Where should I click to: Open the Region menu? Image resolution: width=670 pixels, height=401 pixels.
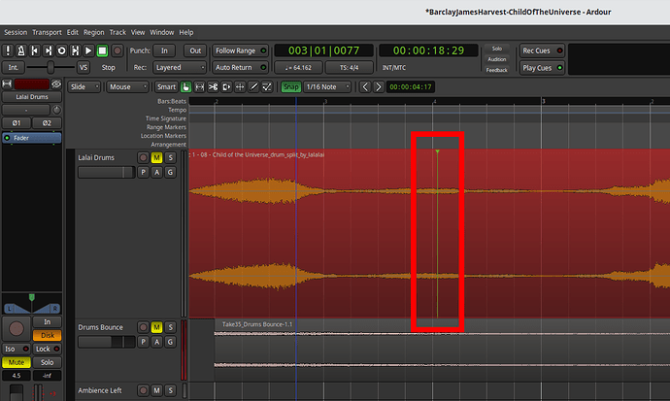(93, 32)
